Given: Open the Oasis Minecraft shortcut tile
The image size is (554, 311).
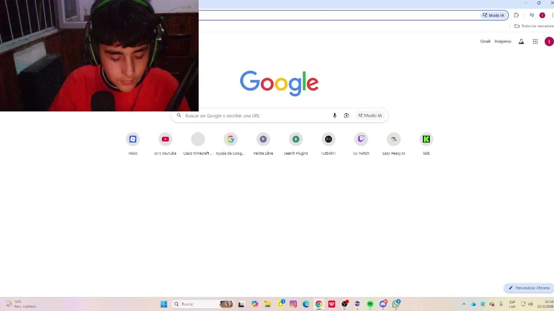Looking at the screenshot, I should (x=198, y=144).
